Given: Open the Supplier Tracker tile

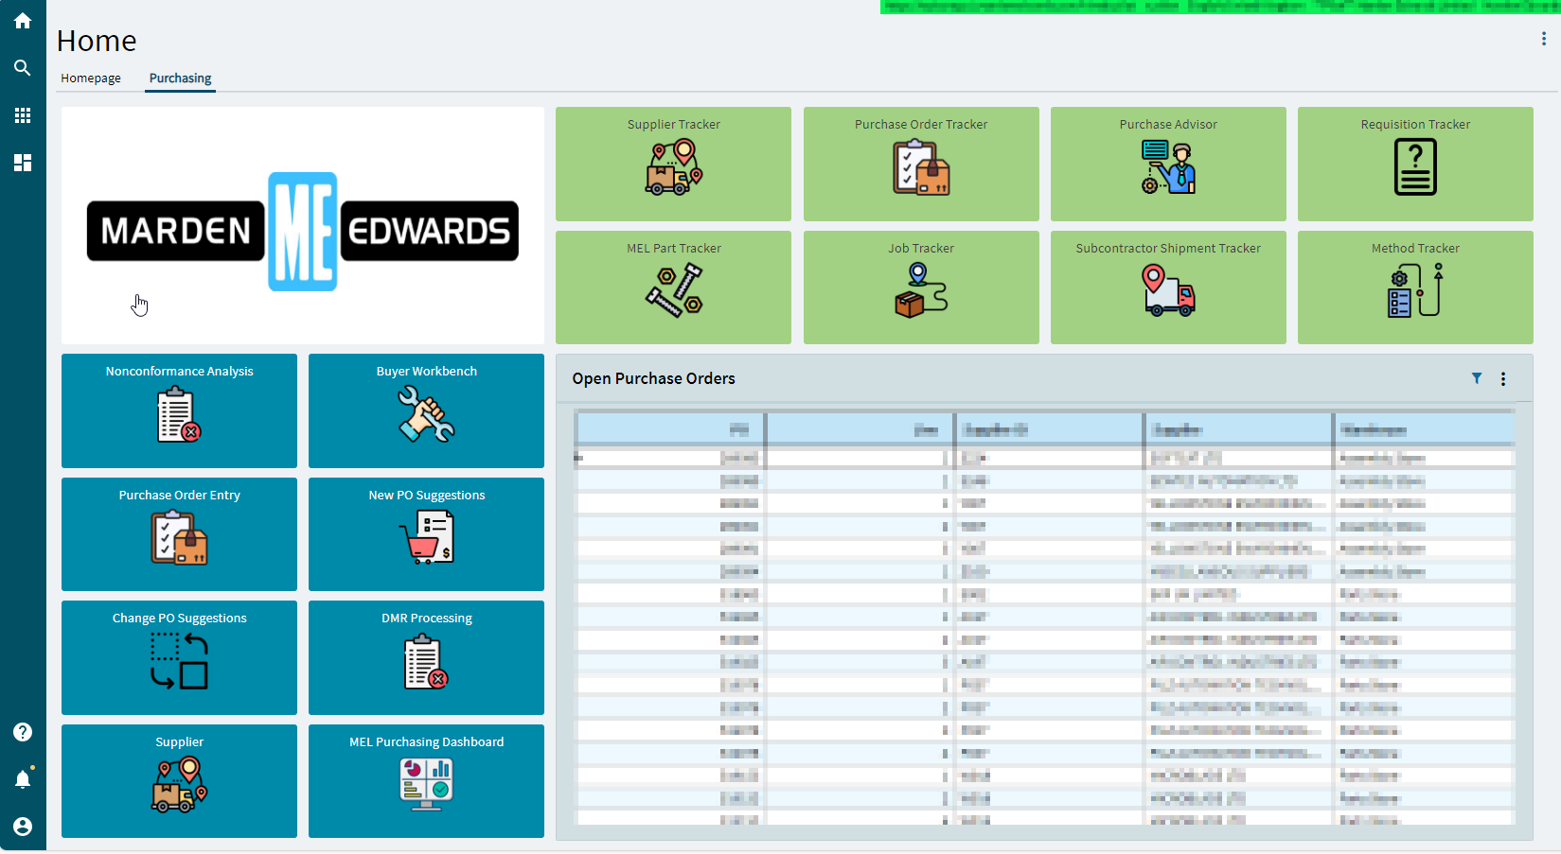Looking at the screenshot, I should (673, 164).
